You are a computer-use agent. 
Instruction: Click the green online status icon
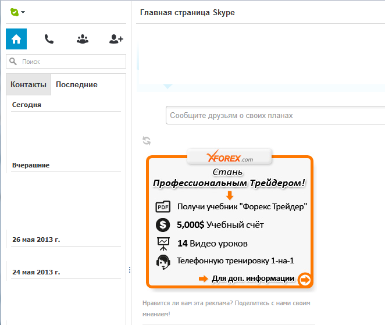pos(14,12)
